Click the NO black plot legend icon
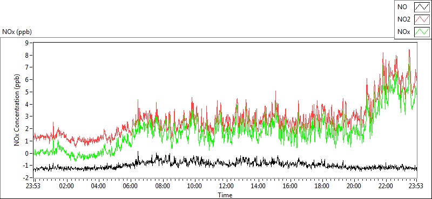Image resolution: width=432 pixels, height=199 pixels. [422, 7]
